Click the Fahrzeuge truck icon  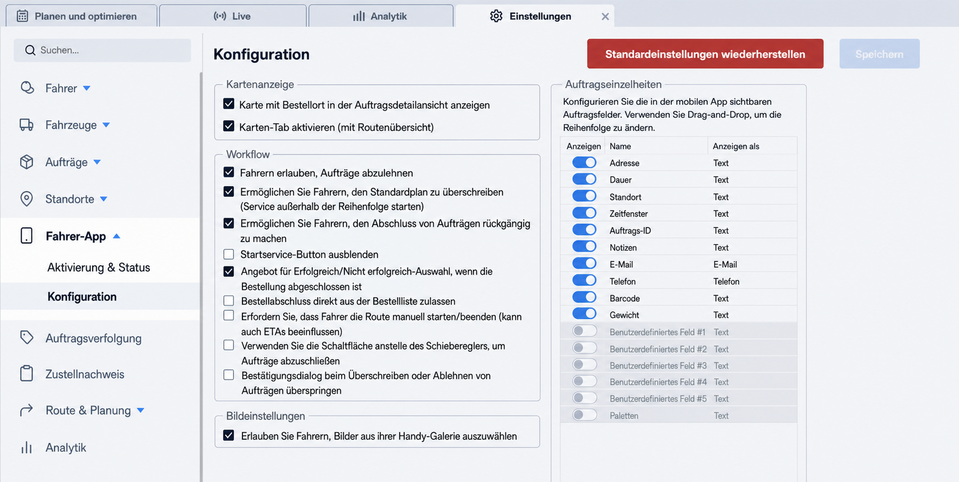click(27, 125)
